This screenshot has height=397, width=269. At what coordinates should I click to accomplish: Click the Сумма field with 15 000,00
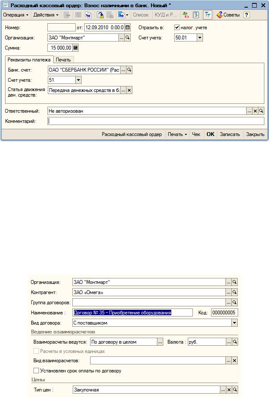click(60, 47)
